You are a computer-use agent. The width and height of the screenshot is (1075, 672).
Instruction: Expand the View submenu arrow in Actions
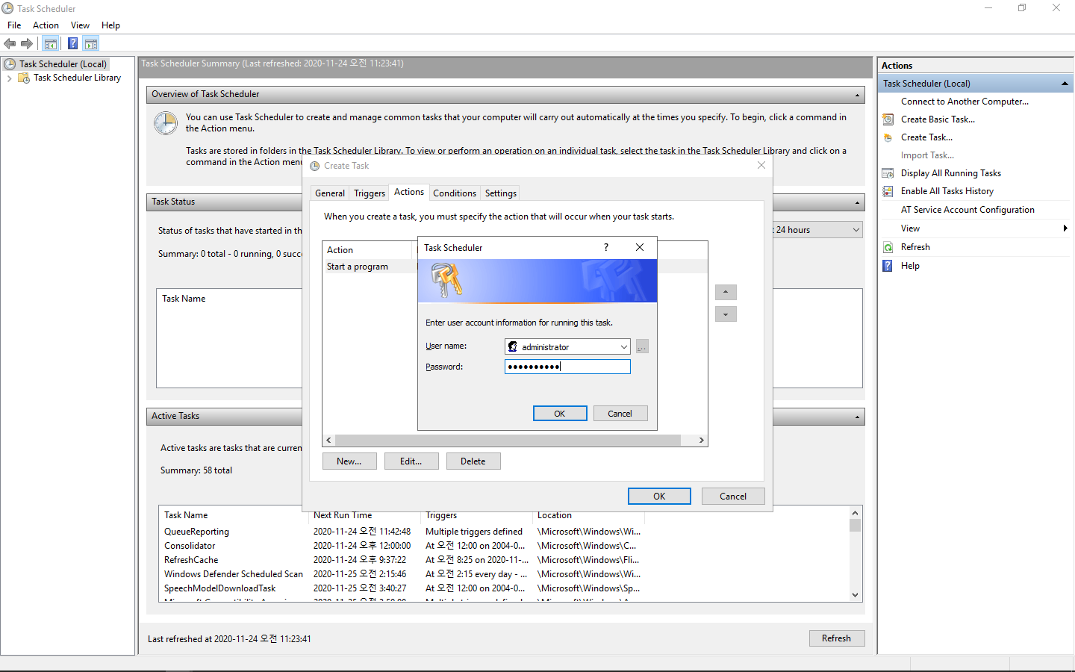click(x=1065, y=228)
